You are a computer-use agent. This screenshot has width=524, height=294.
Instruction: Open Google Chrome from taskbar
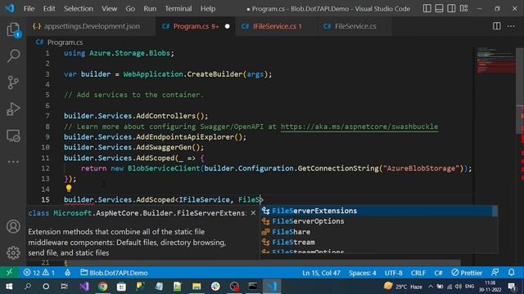click(x=102, y=287)
